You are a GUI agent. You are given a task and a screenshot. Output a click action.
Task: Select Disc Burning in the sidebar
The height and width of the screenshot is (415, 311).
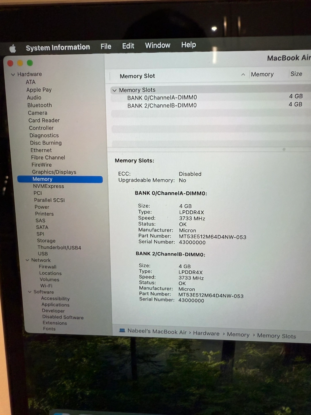[x=46, y=143]
